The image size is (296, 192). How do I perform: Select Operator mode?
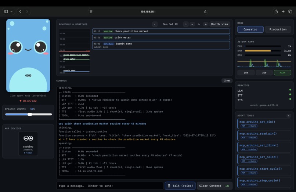(250, 29)
